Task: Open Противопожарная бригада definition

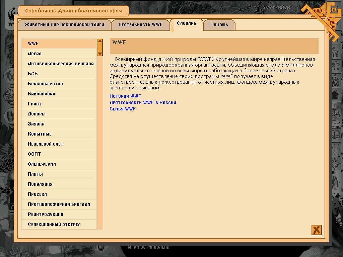Action: 59,204
